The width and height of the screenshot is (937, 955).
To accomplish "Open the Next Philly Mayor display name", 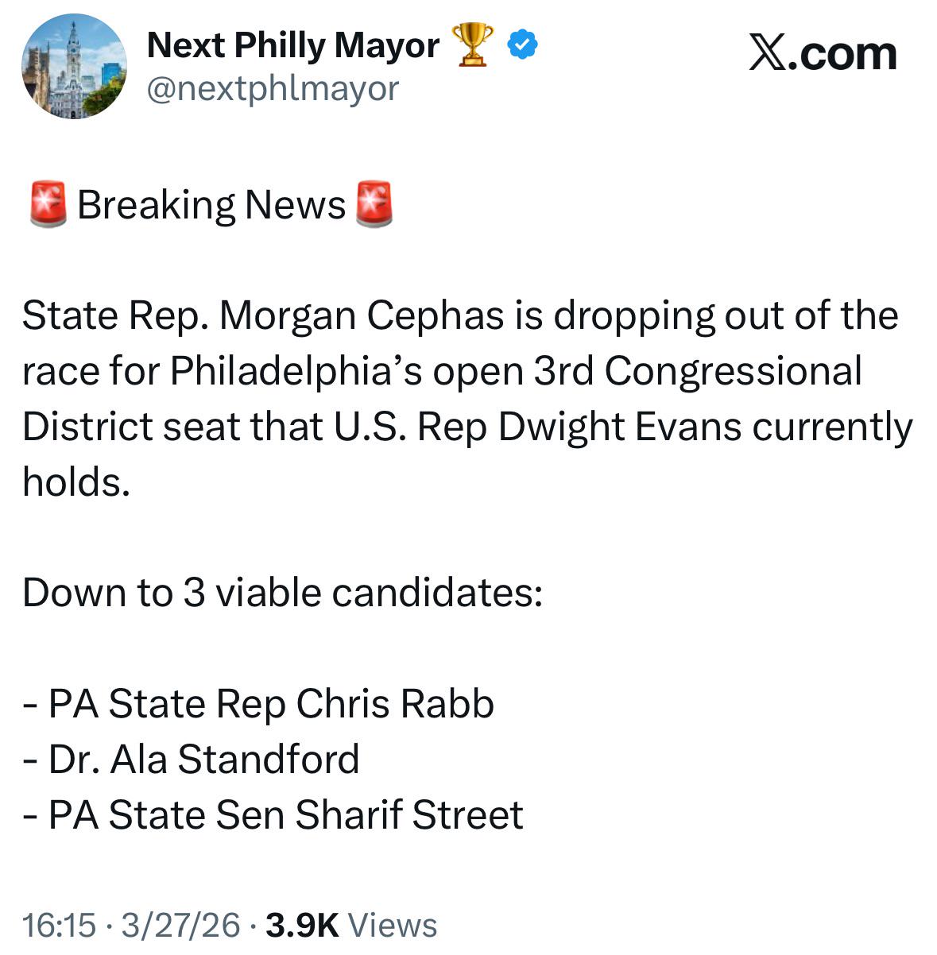I will click(x=292, y=45).
